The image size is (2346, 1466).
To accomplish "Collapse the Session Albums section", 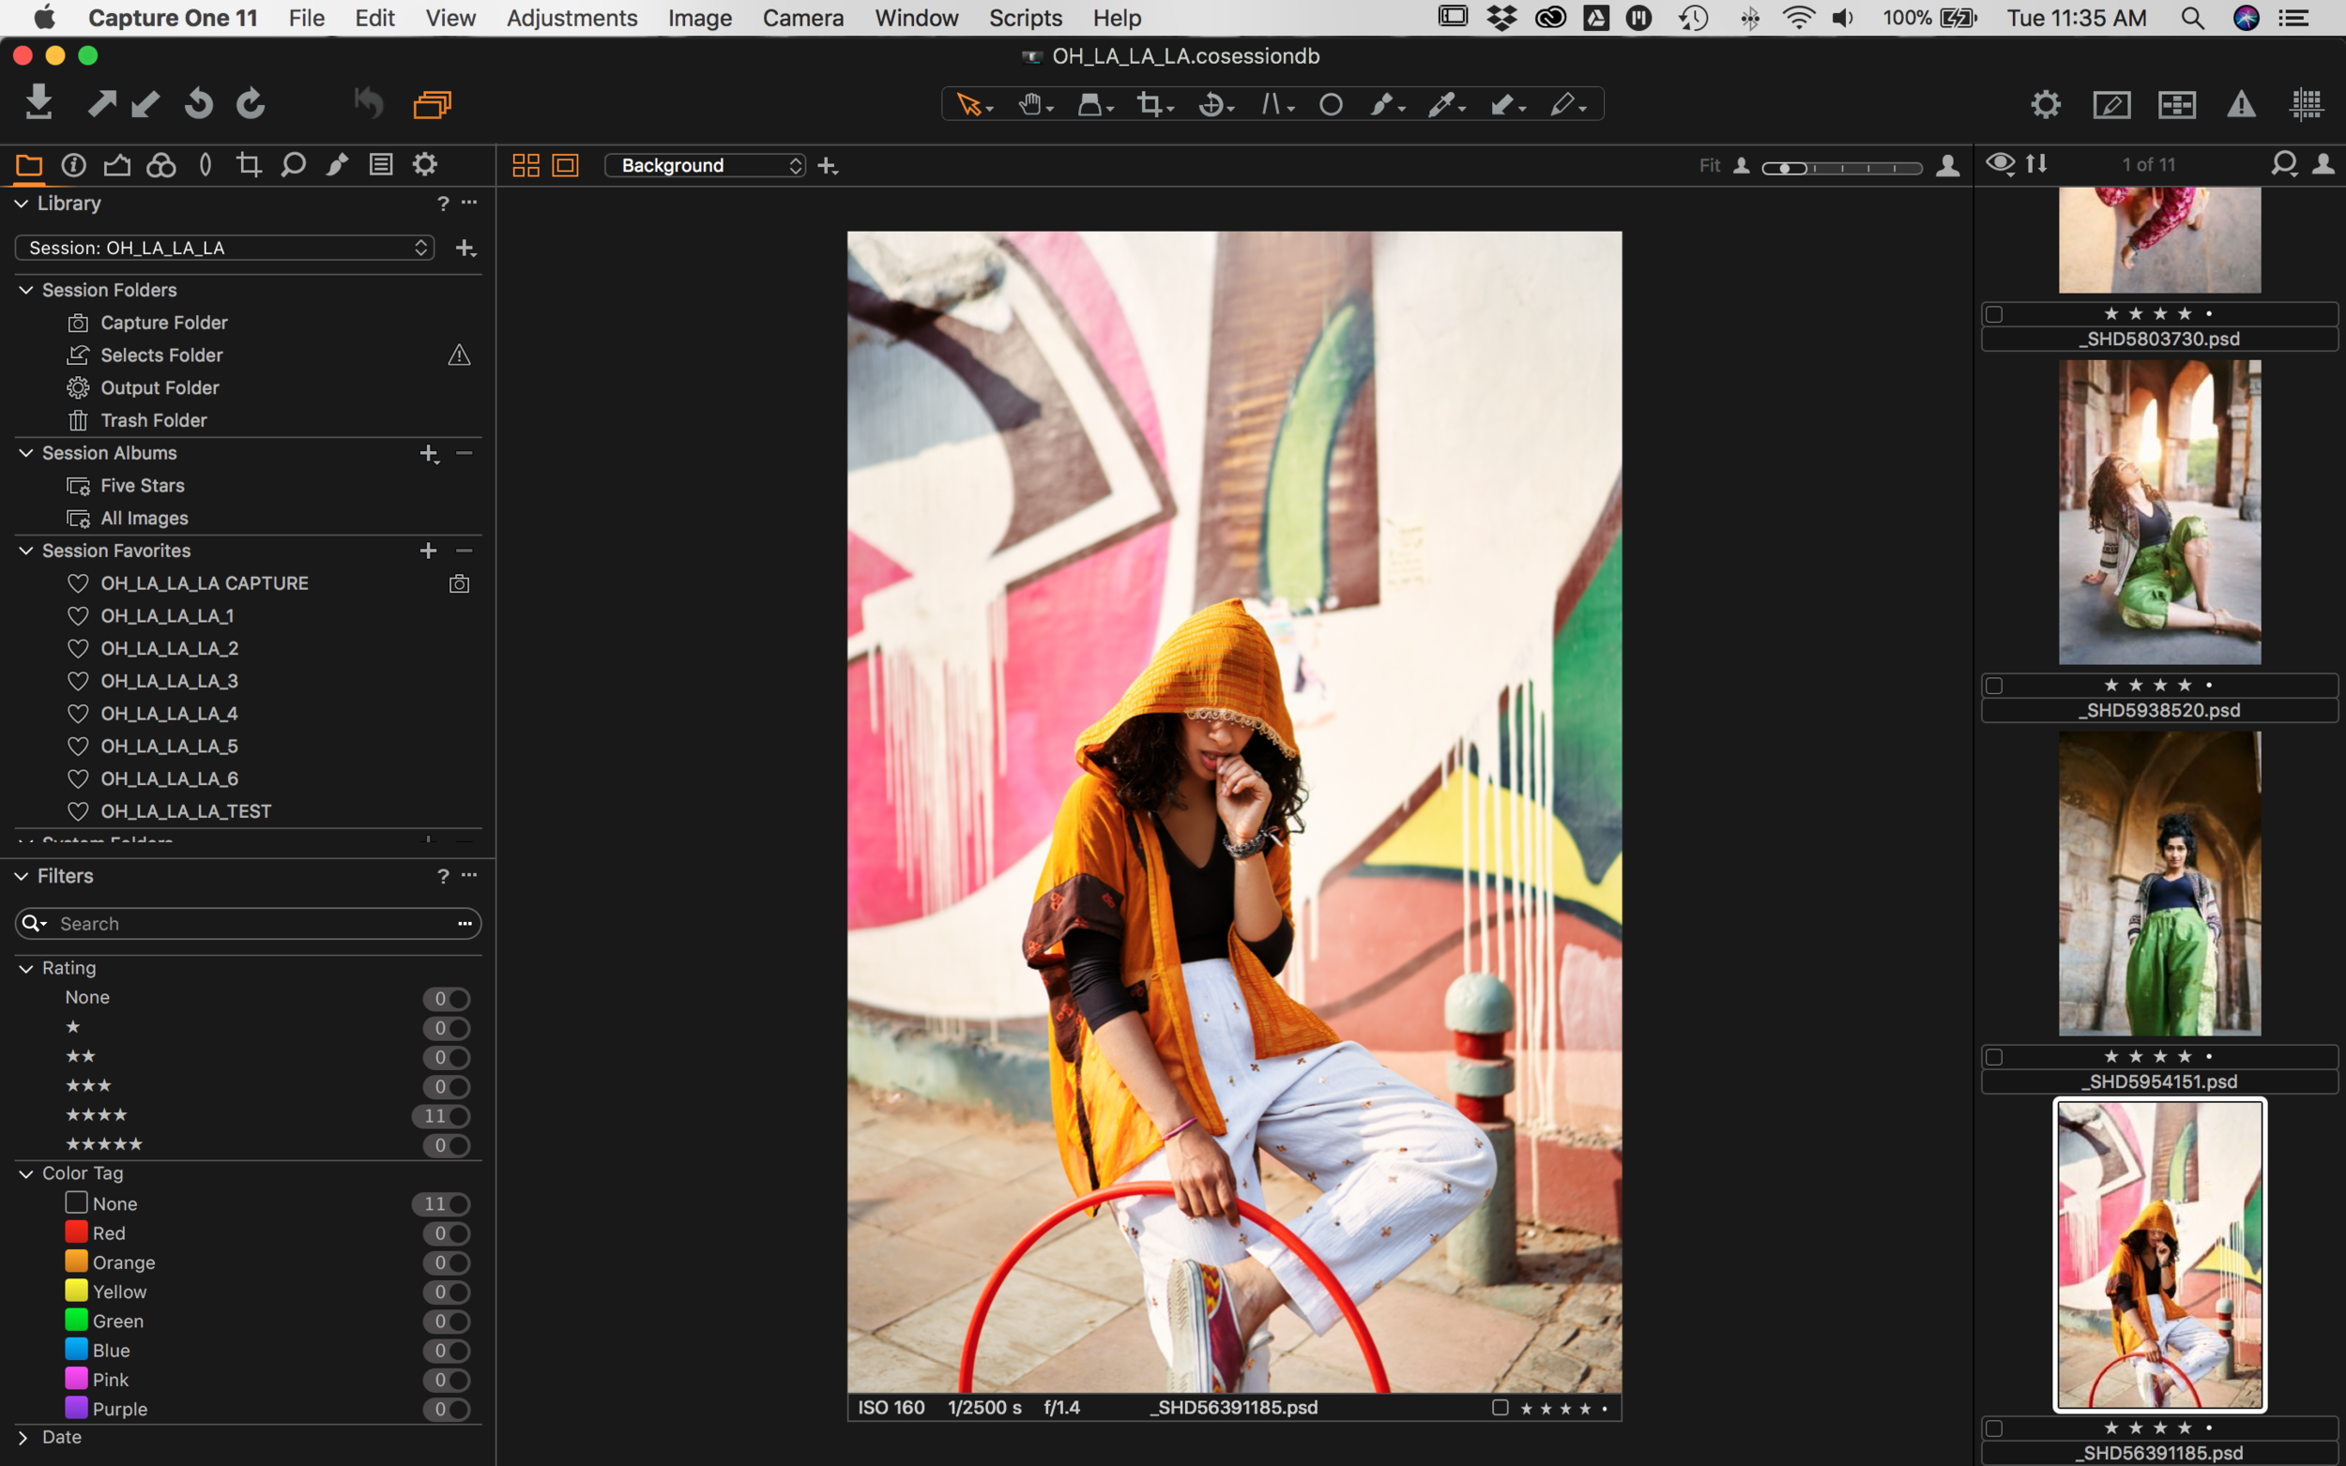I will 26,453.
